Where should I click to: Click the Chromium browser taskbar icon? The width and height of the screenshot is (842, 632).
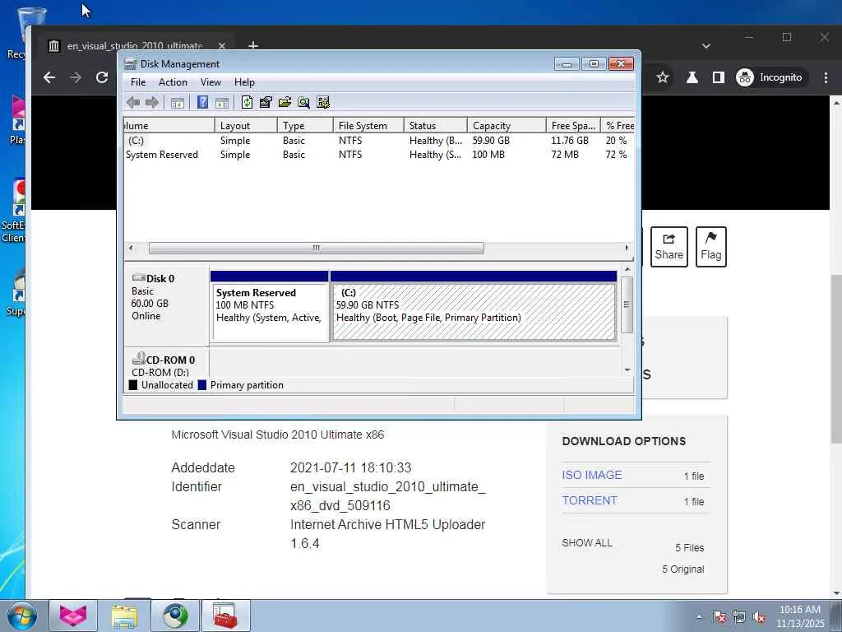tap(174, 616)
